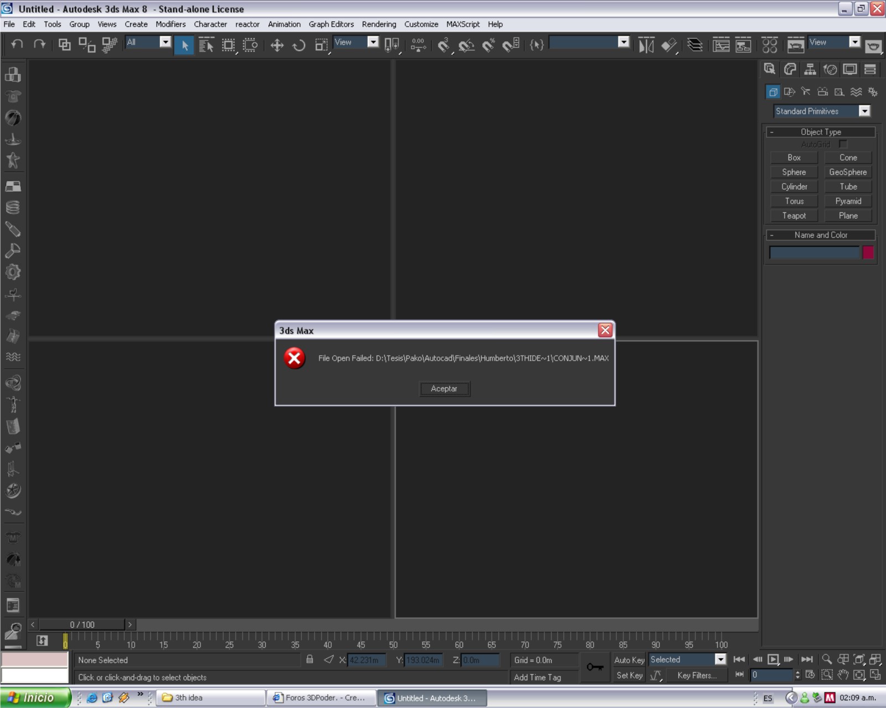Open the Selected key filter dropdown
The image size is (886, 708).
pyautogui.click(x=720, y=659)
